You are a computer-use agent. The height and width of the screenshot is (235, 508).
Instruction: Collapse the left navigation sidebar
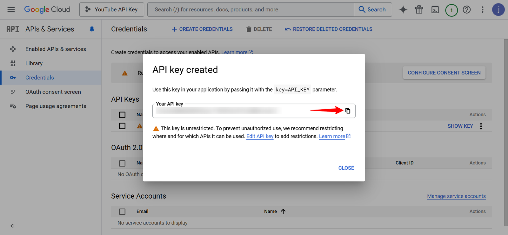tap(12, 226)
